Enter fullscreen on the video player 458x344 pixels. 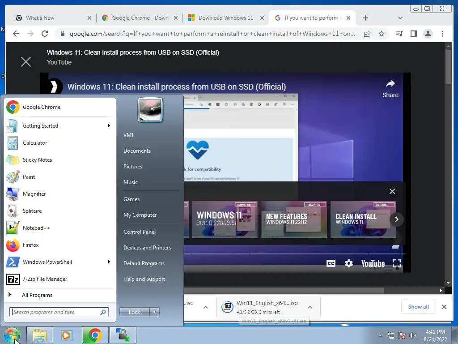coord(396,263)
